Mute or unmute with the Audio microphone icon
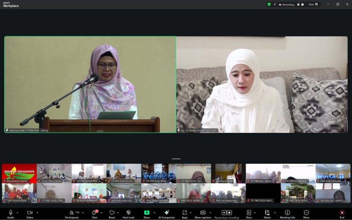Screen dimensions: 352x220 click(x=11, y=212)
